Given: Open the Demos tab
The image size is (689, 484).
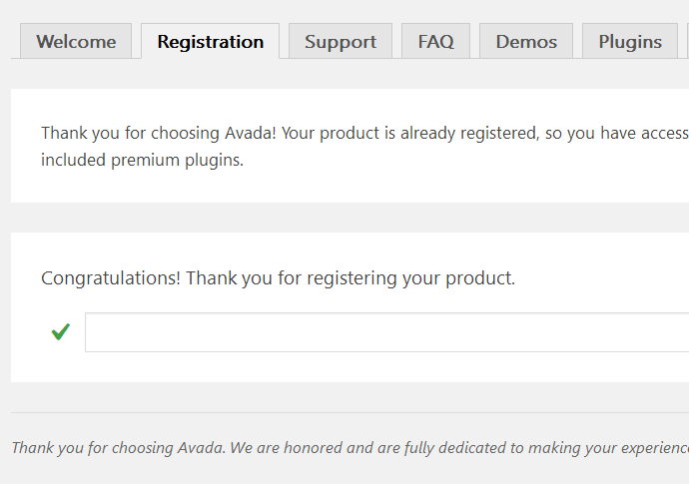Looking at the screenshot, I should pyautogui.click(x=526, y=42).
